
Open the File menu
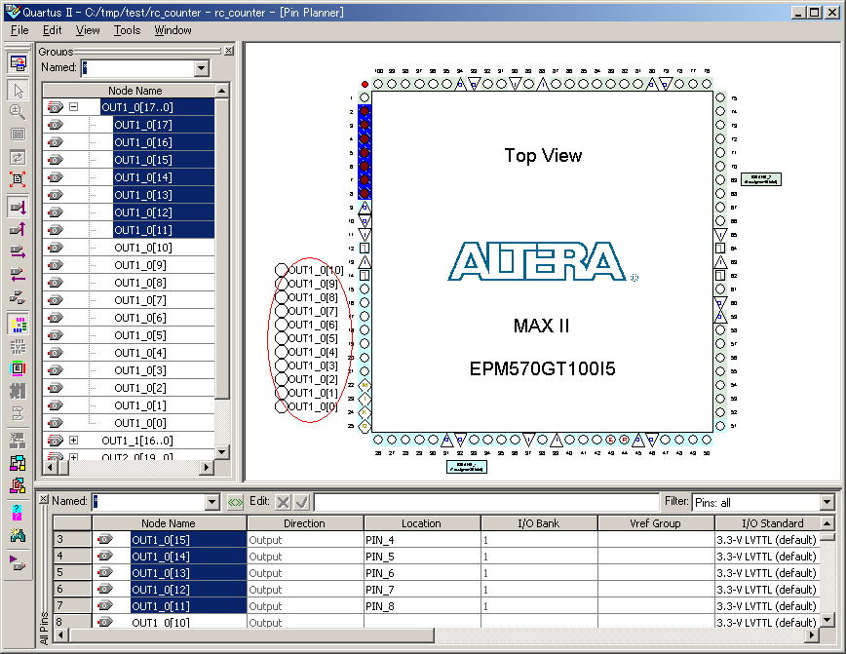(19, 30)
